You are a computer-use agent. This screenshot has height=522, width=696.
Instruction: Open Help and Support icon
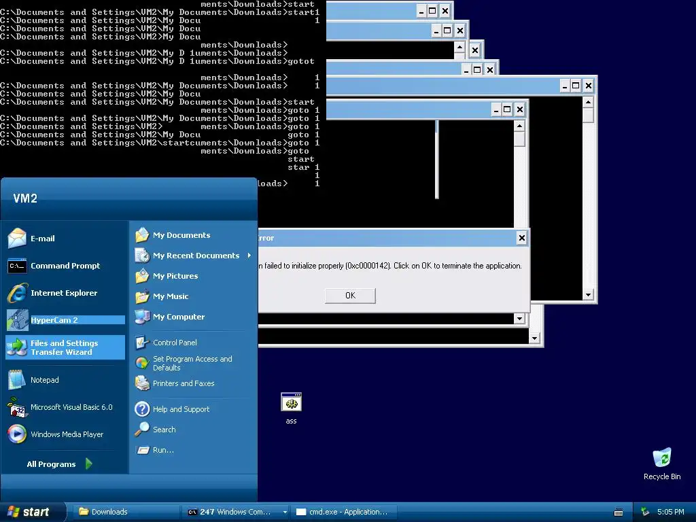(x=142, y=408)
